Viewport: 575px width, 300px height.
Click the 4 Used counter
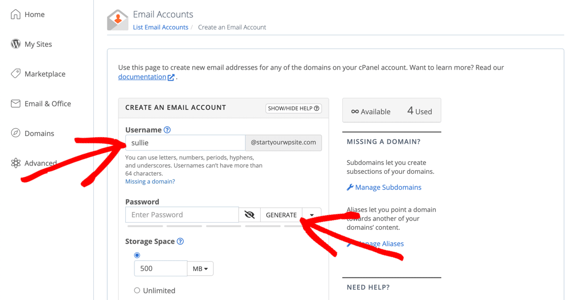419,111
